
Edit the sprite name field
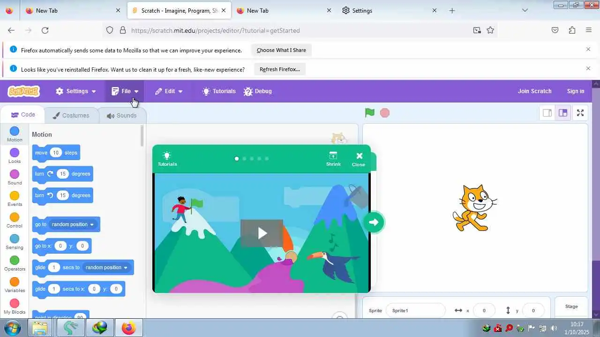[415, 310]
